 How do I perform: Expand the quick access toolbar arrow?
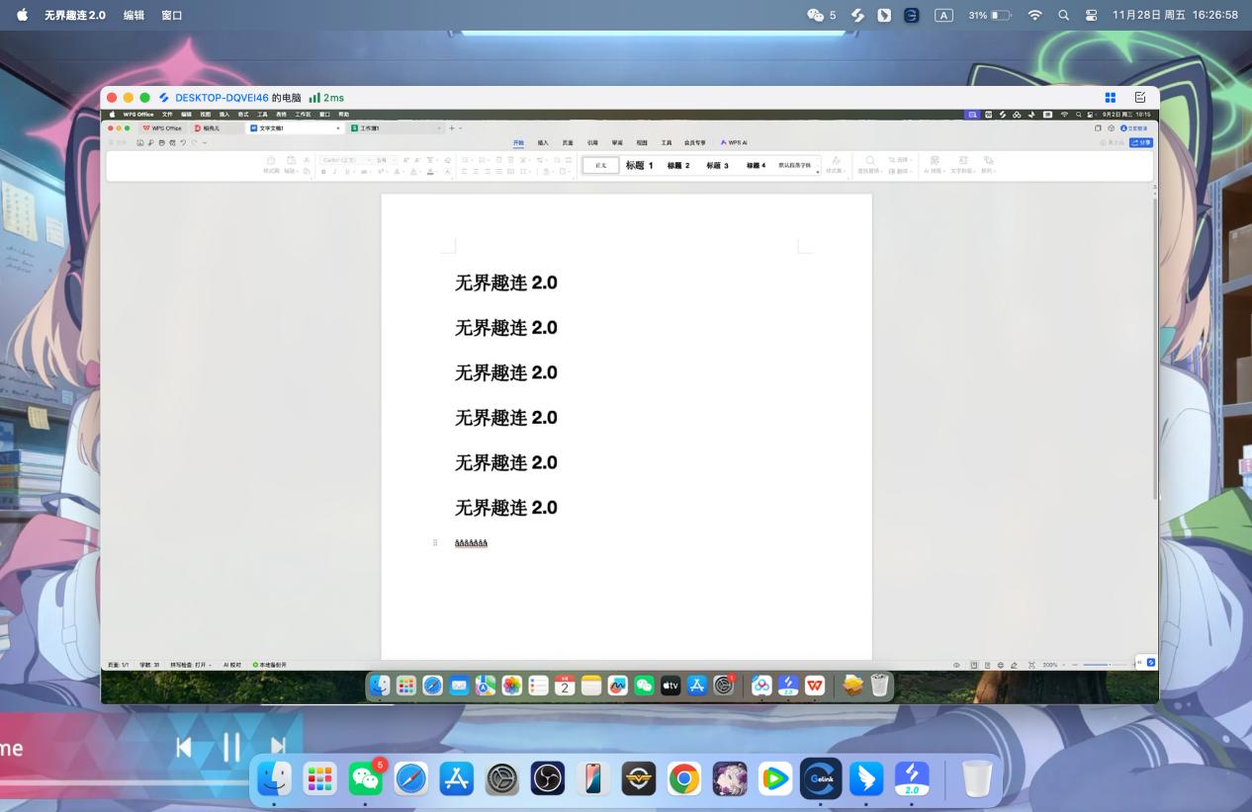tap(205, 142)
